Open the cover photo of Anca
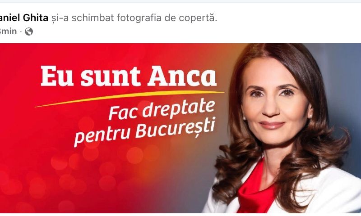 [x=180, y=128]
